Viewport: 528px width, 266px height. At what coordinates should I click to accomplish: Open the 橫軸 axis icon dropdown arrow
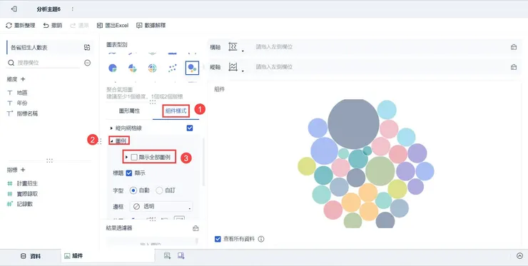point(243,51)
